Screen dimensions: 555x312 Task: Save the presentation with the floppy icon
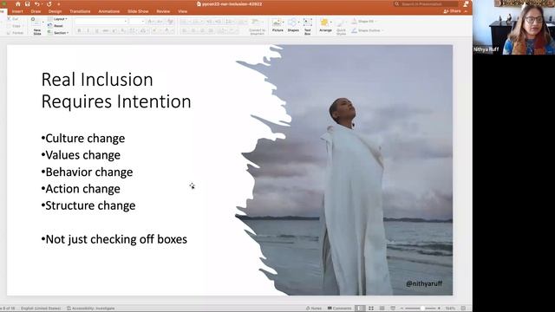[27, 3]
